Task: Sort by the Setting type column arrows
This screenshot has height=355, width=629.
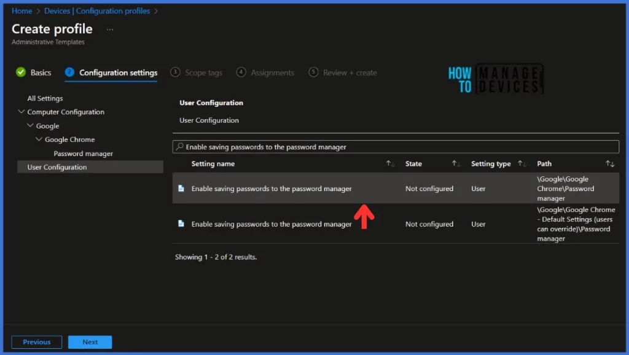Action: click(522, 163)
